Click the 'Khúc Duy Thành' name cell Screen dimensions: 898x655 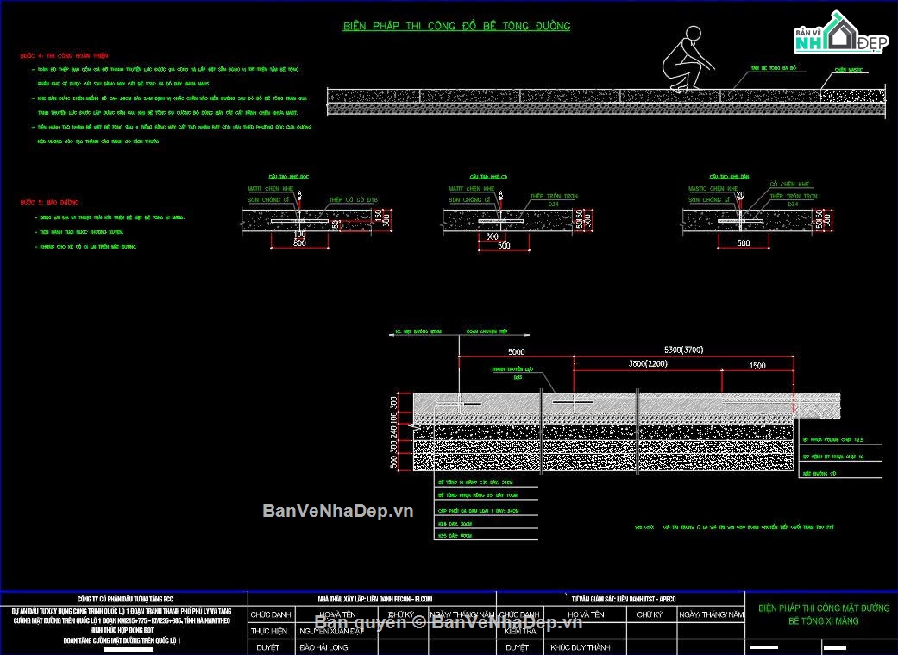point(580,647)
